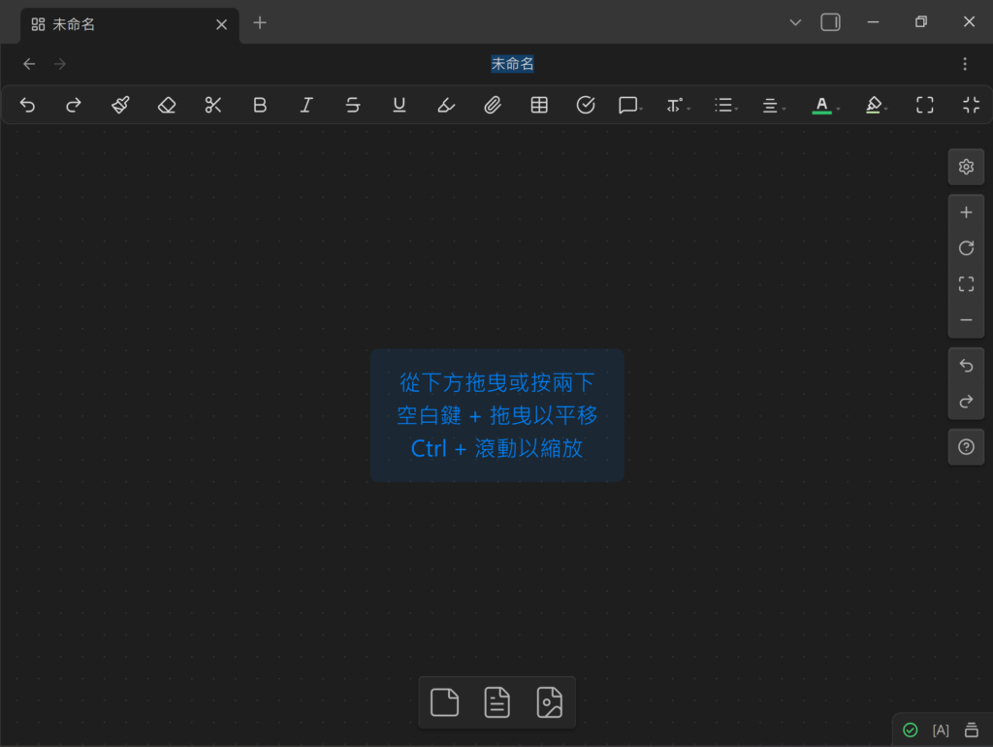Viewport: 993px width, 747px height.
Task: Open the three-dot more options menu
Action: (964, 64)
